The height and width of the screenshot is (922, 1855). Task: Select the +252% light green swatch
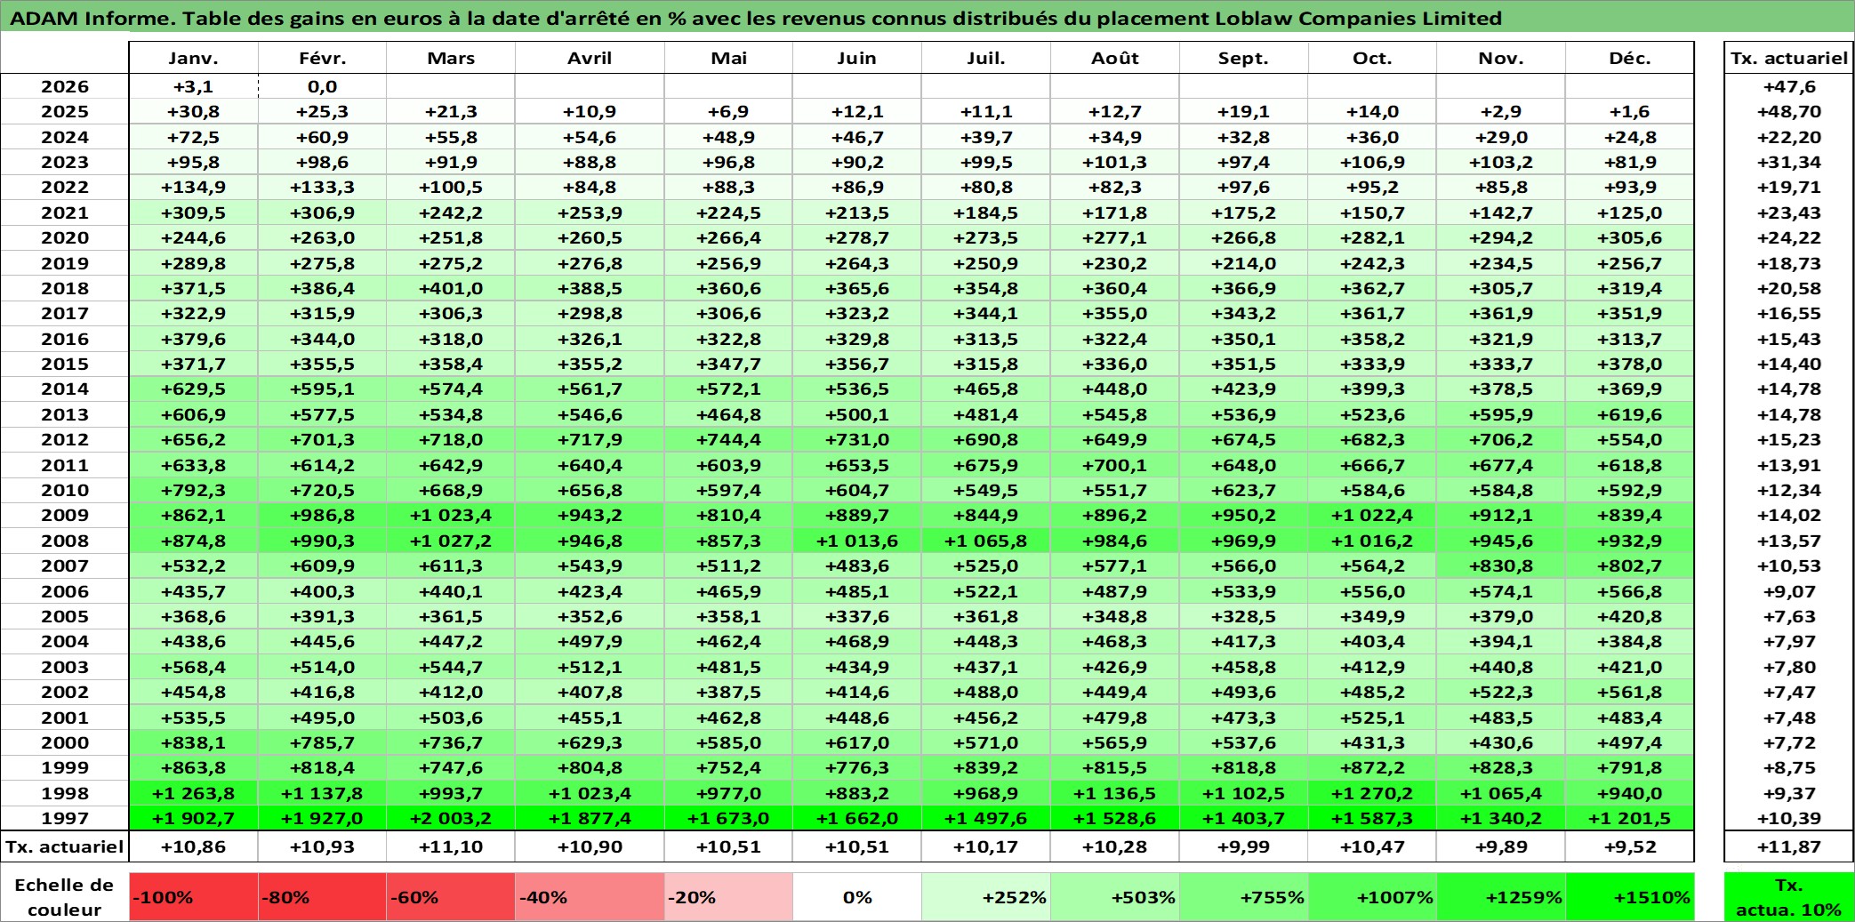[986, 897]
